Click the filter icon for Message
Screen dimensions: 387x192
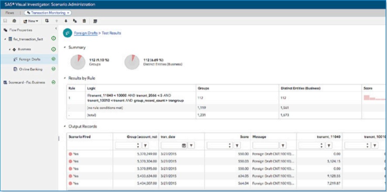click(x=283, y=146)
